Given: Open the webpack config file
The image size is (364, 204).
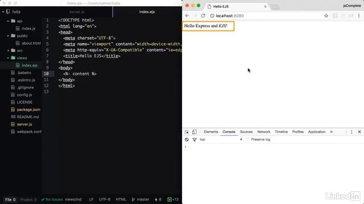Looking at the screenshot, I should (x=29, y=131).
